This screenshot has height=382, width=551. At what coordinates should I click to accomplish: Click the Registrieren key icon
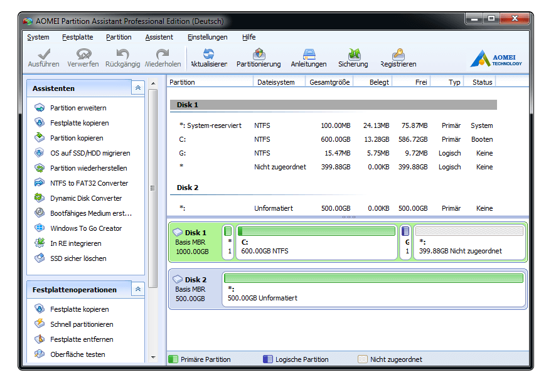399,54
